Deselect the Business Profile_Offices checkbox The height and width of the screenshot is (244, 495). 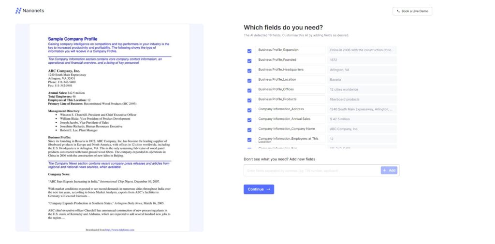(x=249, y=90)
